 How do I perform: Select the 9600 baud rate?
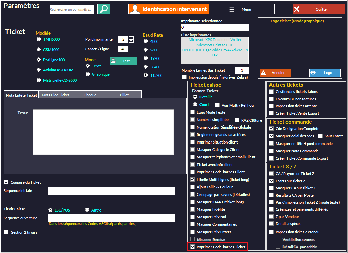146,50
